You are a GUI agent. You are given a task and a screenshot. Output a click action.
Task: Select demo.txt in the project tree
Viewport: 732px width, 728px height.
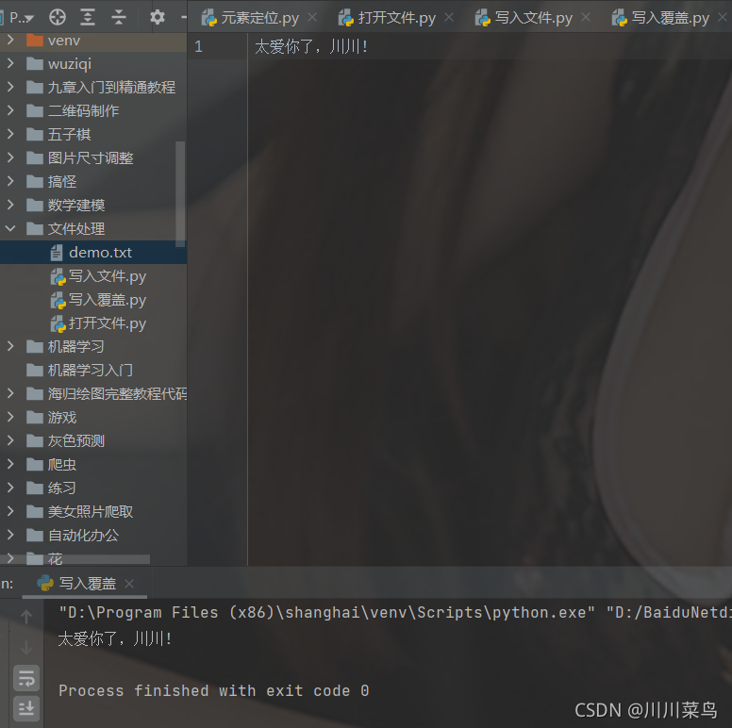tap(93, 253)
